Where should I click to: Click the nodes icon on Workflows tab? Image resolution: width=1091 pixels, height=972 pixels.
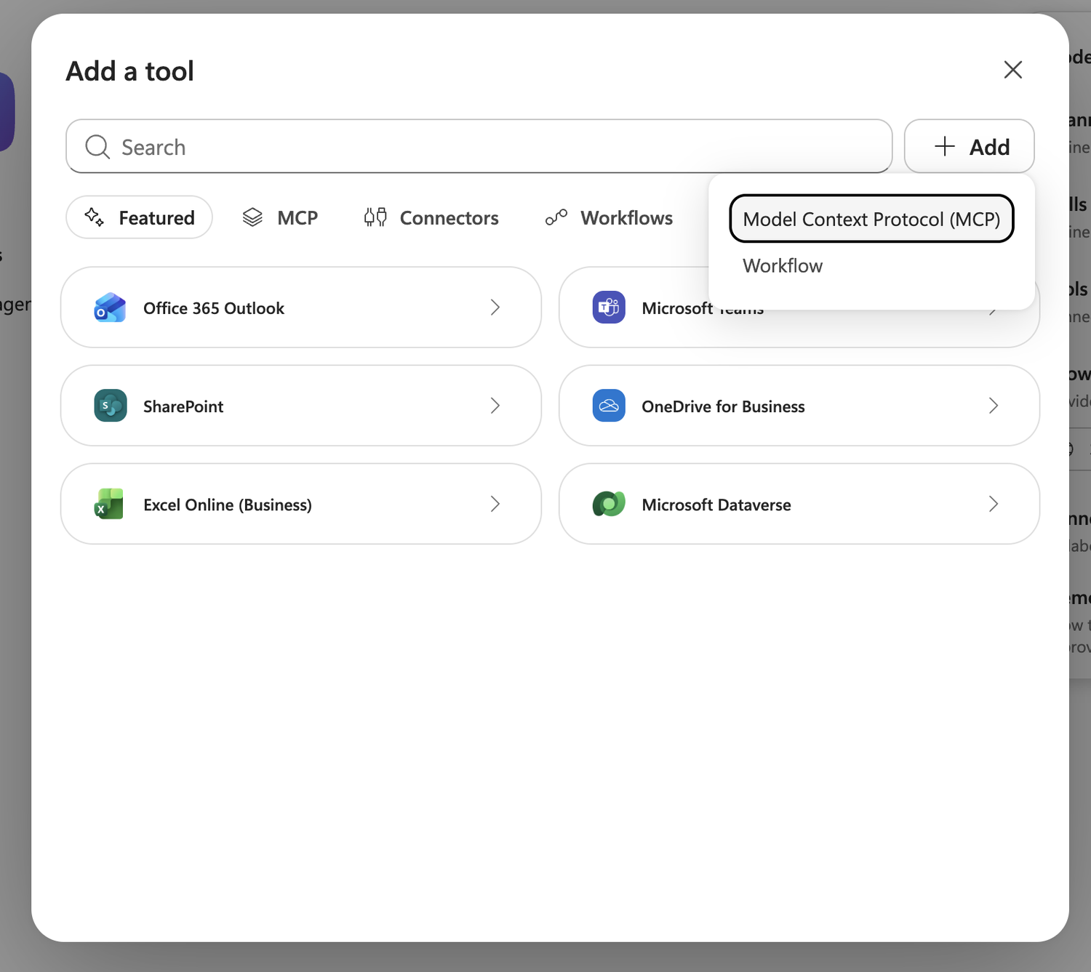coord(556,217)
